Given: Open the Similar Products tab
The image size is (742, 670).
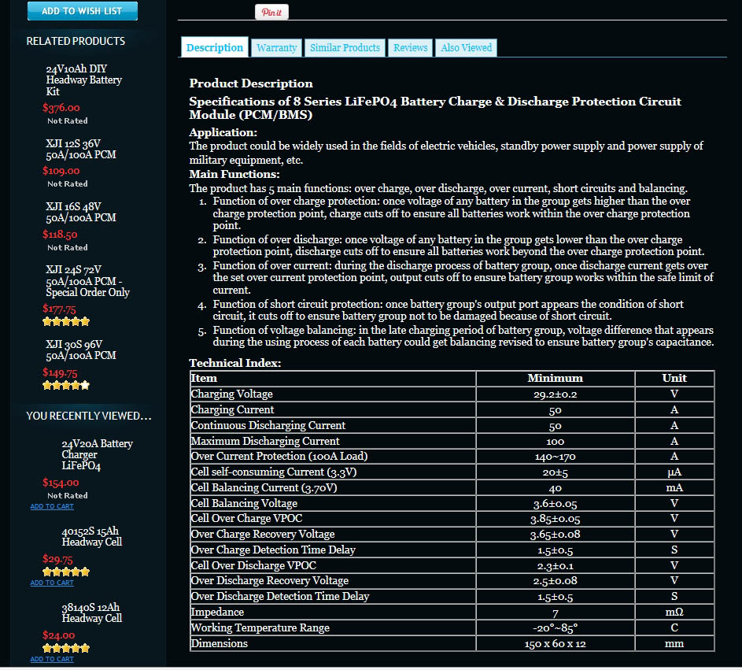Looking at the screenshot, I should click(x=345, y=48).
